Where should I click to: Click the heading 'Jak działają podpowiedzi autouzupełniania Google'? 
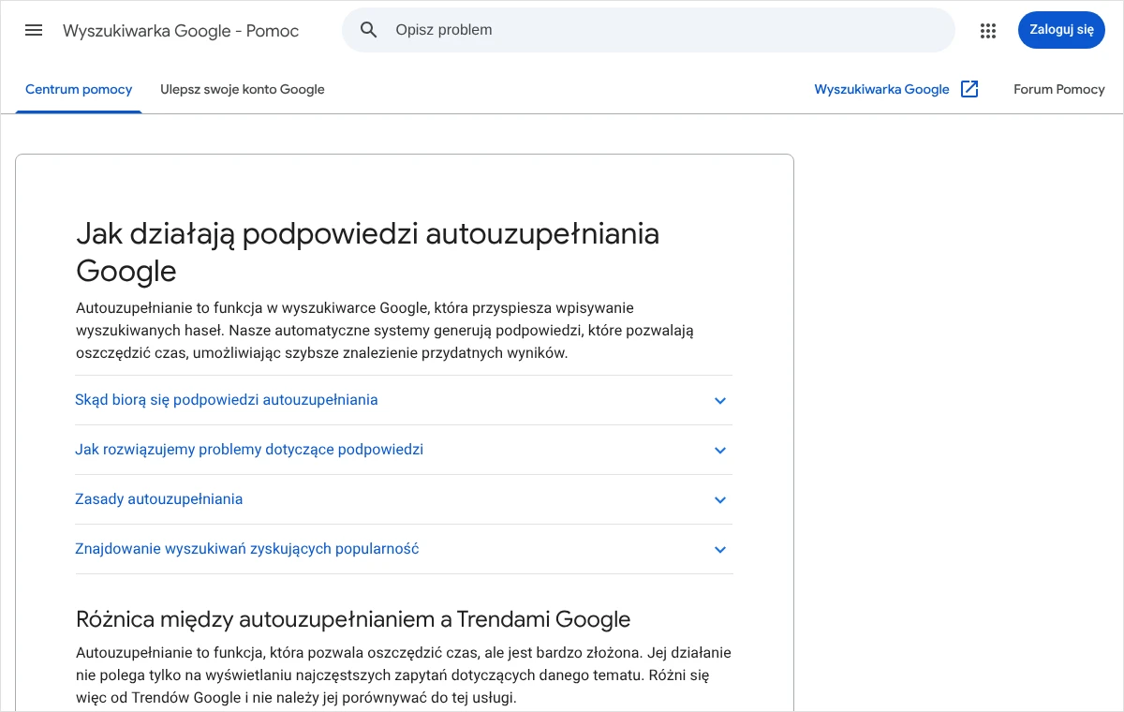[367, 252]
